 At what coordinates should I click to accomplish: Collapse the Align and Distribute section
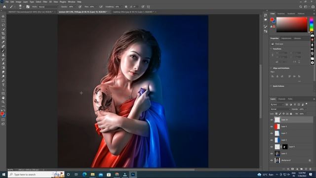coord(271,68)
